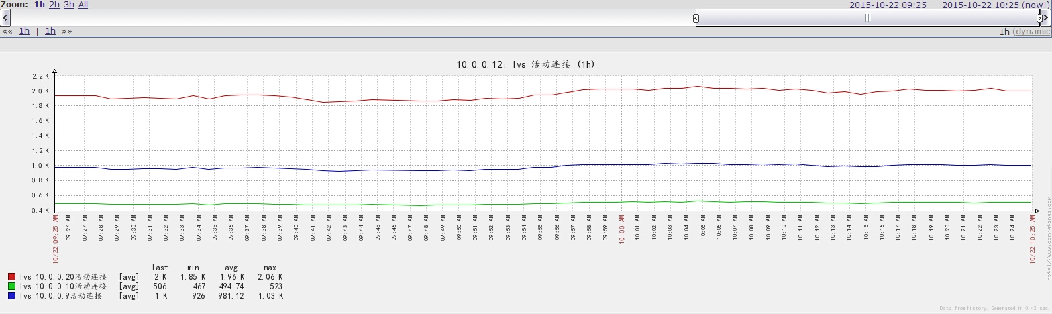Click the «« move-back arrows
The height and width of the screenshot is (314, 1052).
7,31
